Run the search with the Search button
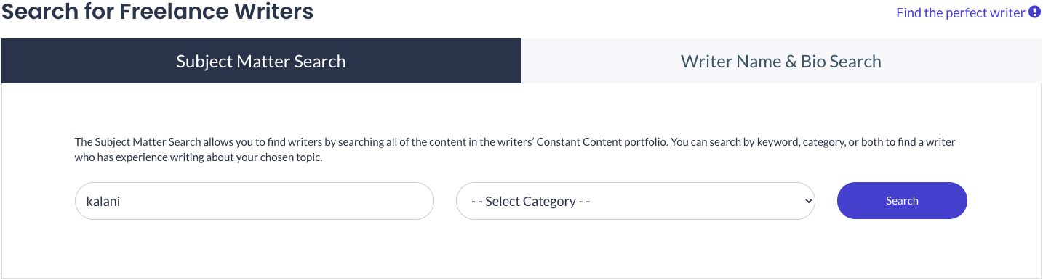This screenshot has height=280, width=1043. (902, 200)
